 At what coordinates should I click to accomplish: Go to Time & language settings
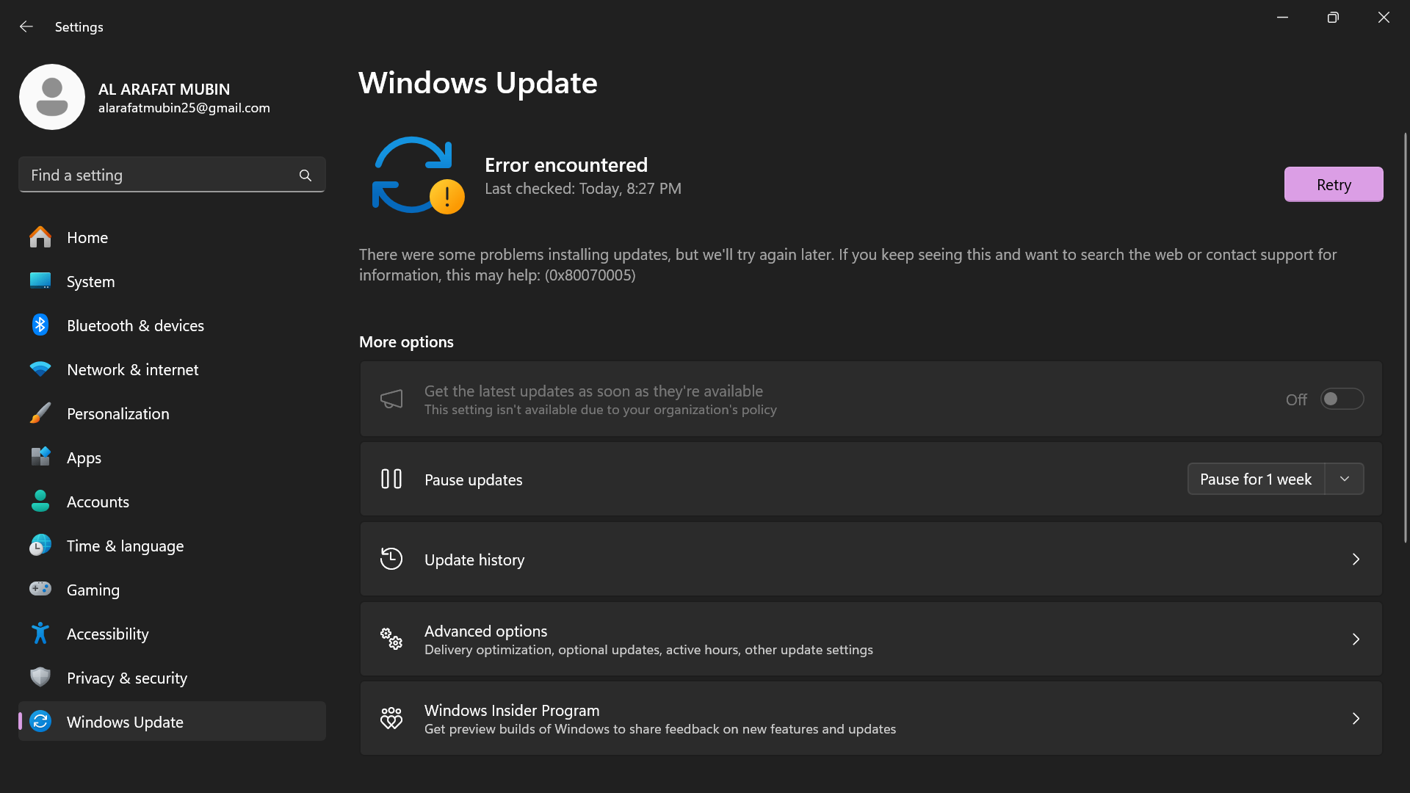point(126,546)
